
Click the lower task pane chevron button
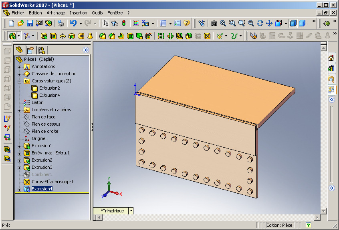332,188
